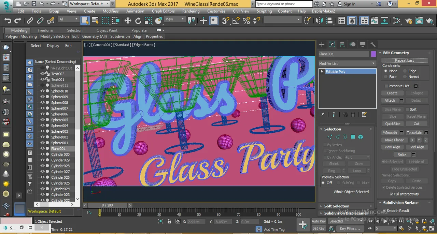Open the Rendering menu
Screen dimensions: 437x234
tap(191, 11)
